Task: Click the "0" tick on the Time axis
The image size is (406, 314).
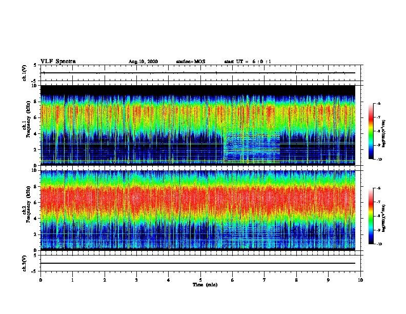Action: (x=40, y=280)
